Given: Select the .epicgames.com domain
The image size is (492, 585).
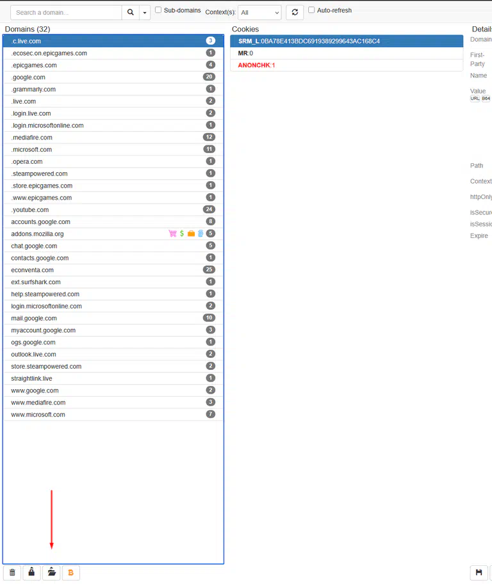Looking at the screenshot, I should pyautogui.click(x=113, y=65).
